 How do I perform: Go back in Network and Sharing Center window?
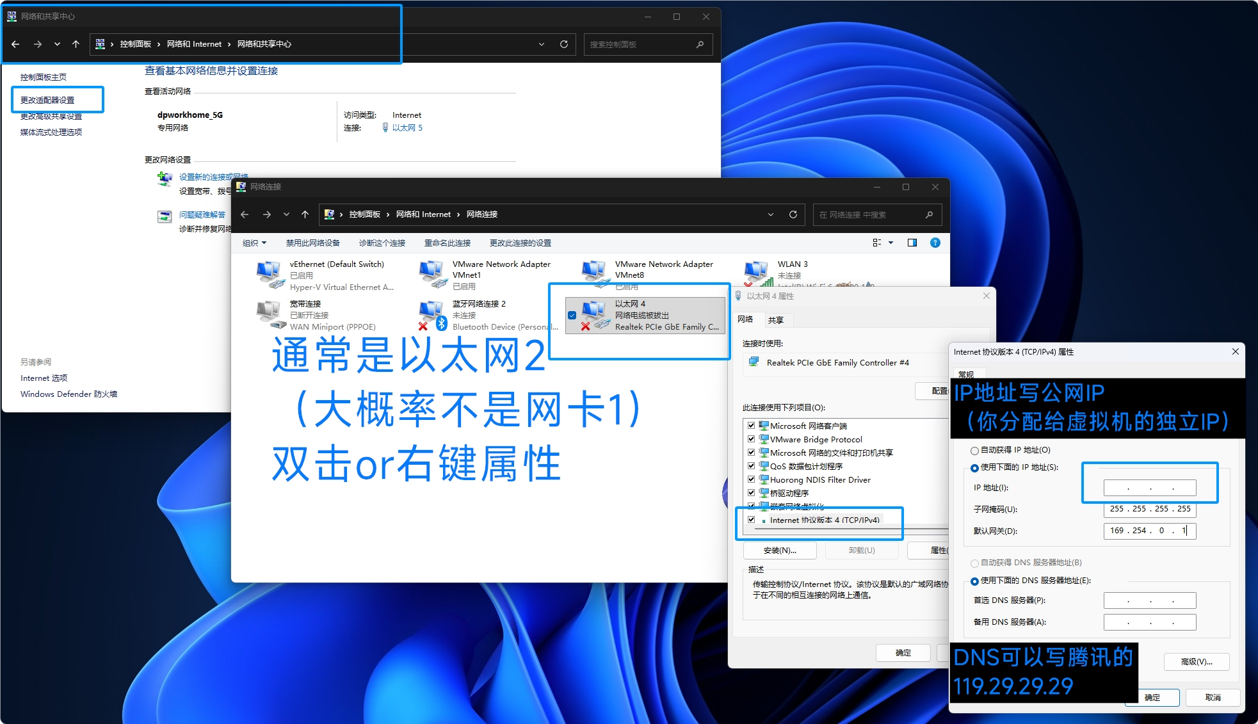[x=15, y=44]
